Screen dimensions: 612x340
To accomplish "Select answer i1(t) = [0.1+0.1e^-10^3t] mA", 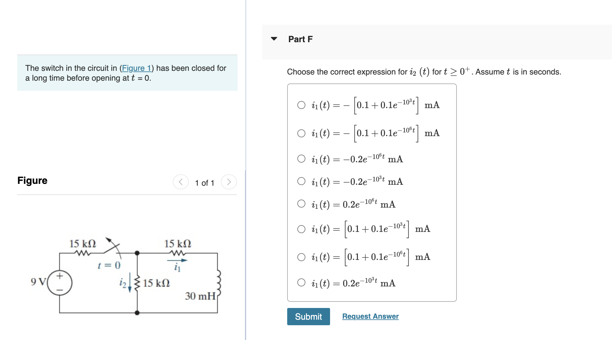I will [301, 229].
